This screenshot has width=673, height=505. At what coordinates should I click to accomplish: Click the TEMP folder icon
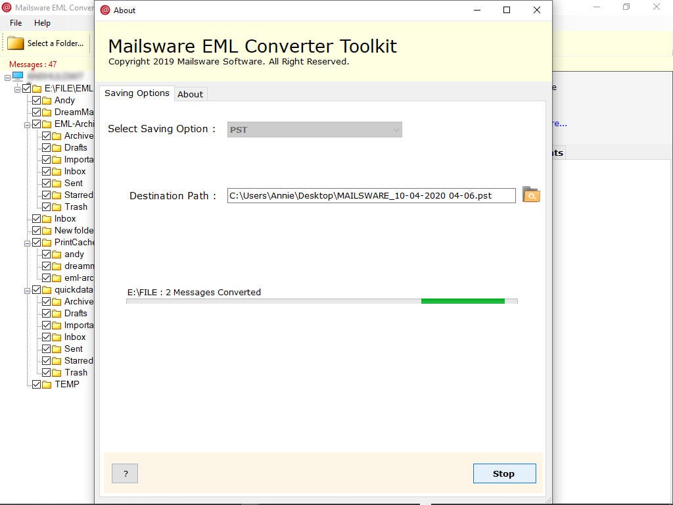(47, 384)
